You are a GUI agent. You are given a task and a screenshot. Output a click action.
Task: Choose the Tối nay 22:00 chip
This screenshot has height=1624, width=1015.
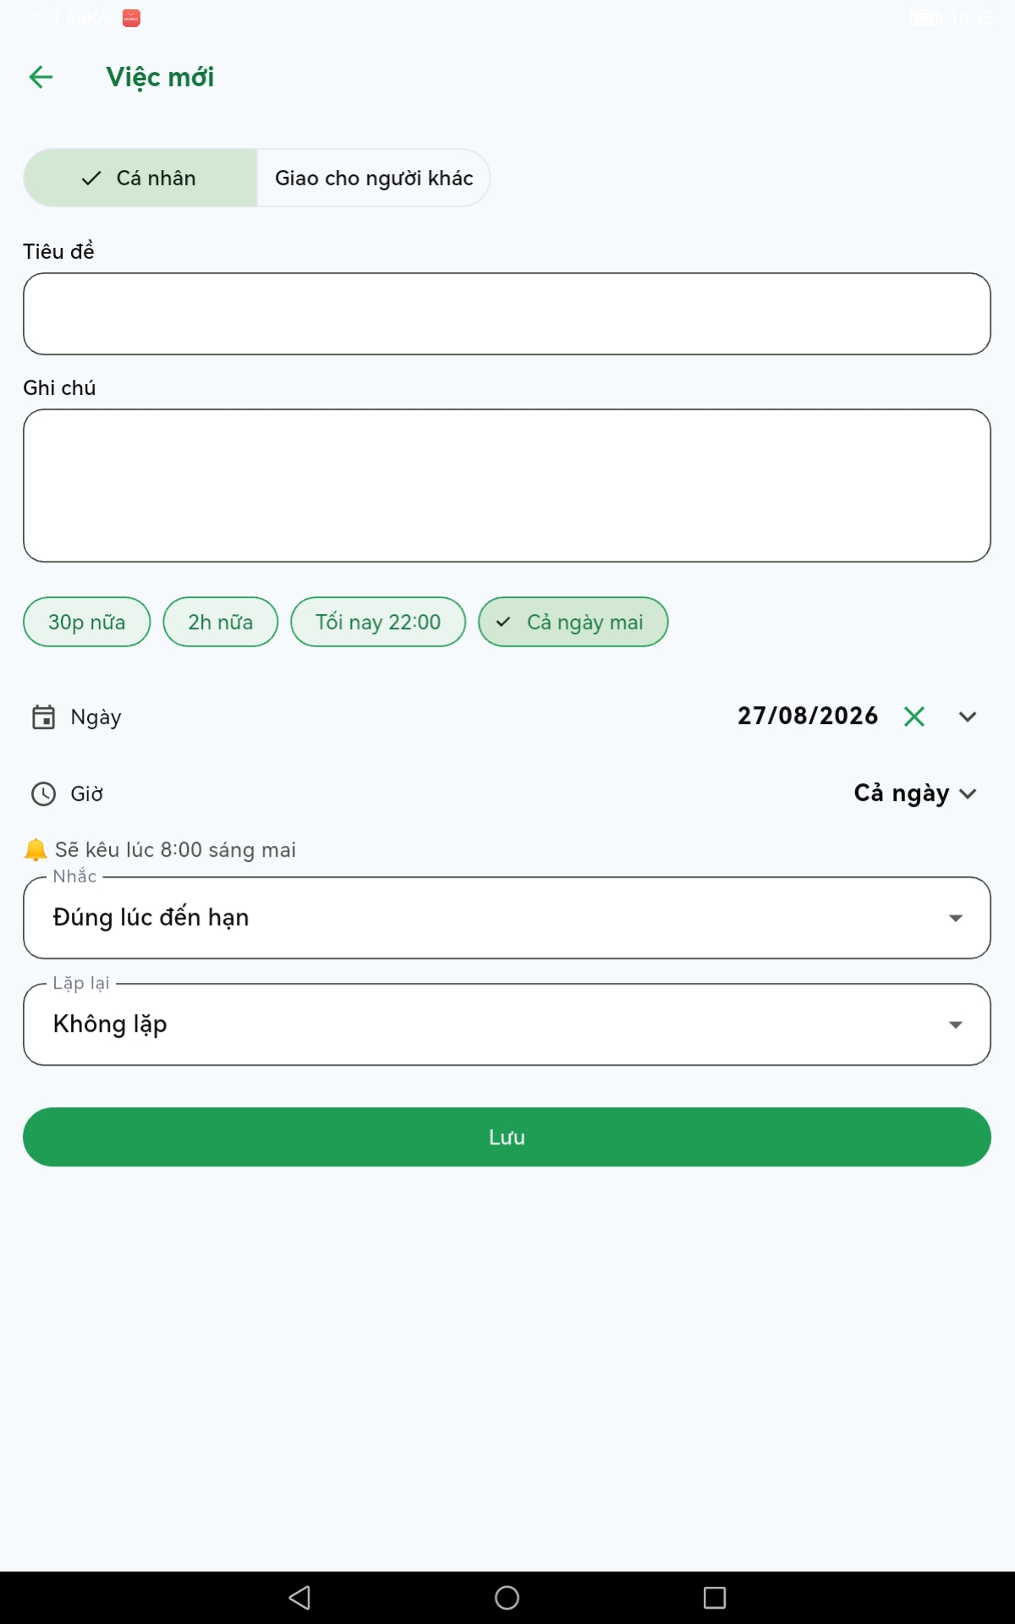coord(378,622)
